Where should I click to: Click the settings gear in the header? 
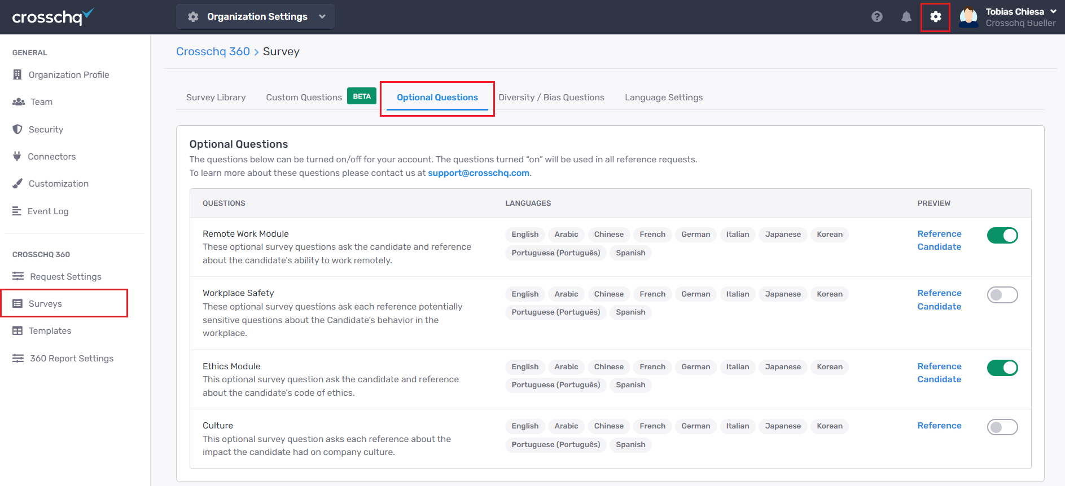935,17
